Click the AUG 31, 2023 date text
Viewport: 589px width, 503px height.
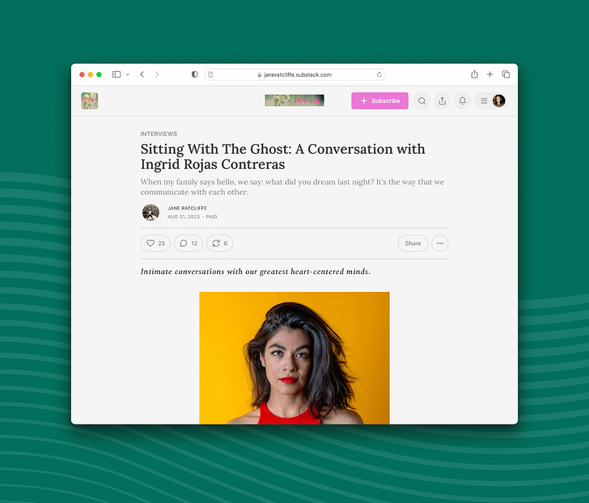(184, 217)
